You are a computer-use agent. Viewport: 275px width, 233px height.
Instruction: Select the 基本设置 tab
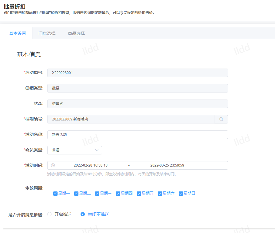click(18, 33)
